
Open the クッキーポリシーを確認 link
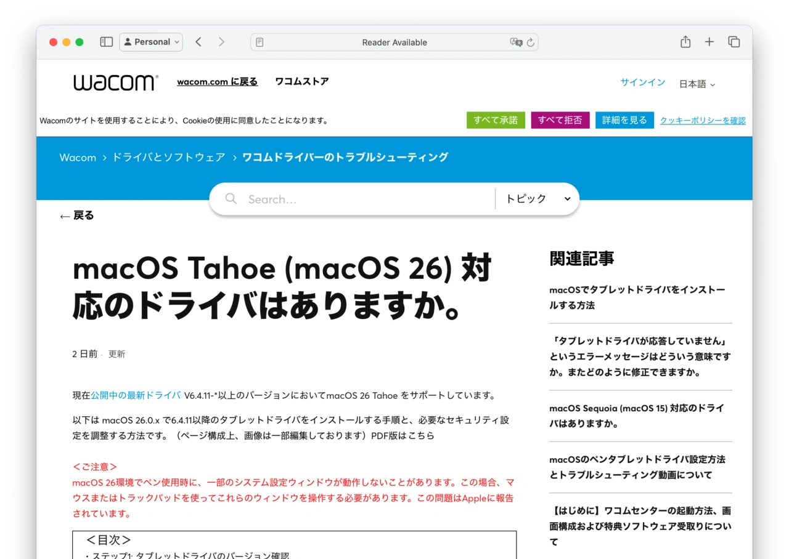coord(702,120)
